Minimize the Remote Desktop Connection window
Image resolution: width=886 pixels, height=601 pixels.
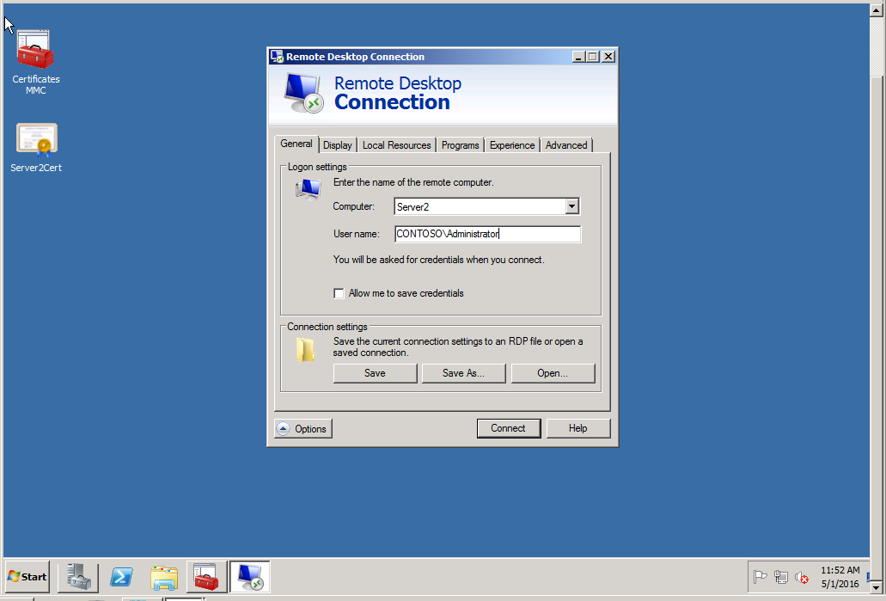[578, 57]
